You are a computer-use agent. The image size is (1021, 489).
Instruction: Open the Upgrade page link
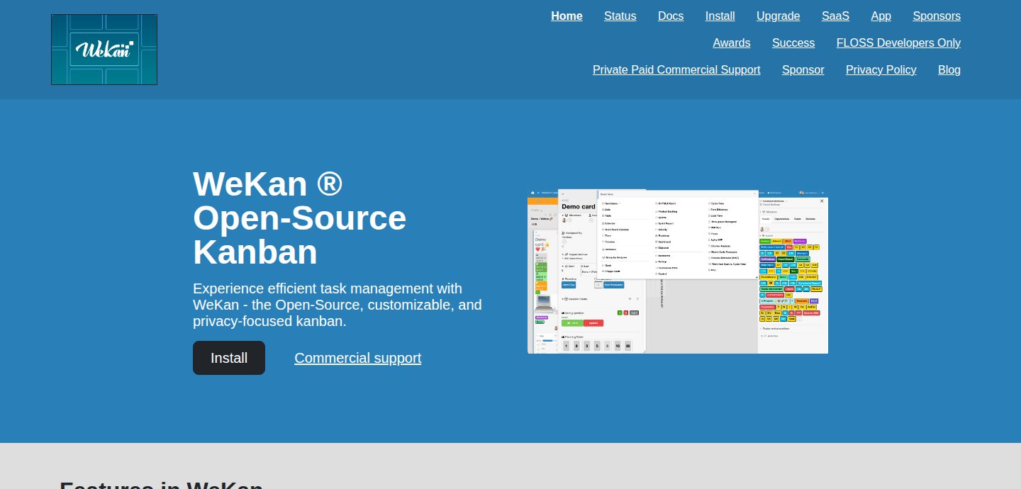779,16
